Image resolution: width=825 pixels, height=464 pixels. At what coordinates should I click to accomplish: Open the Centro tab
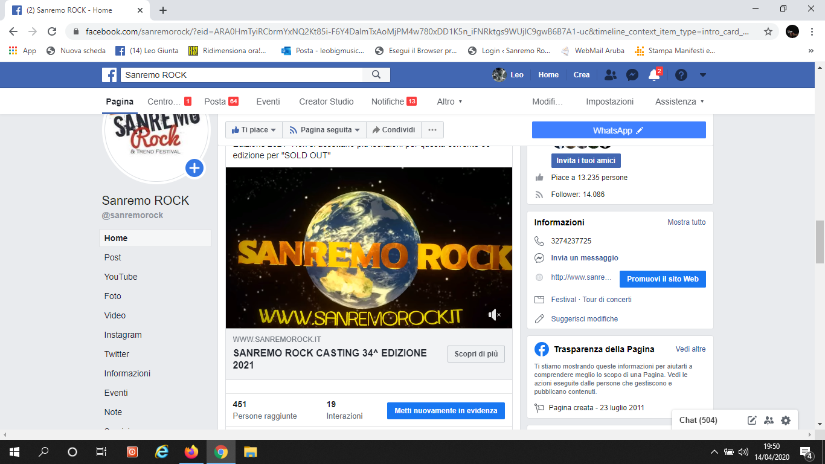169,101
